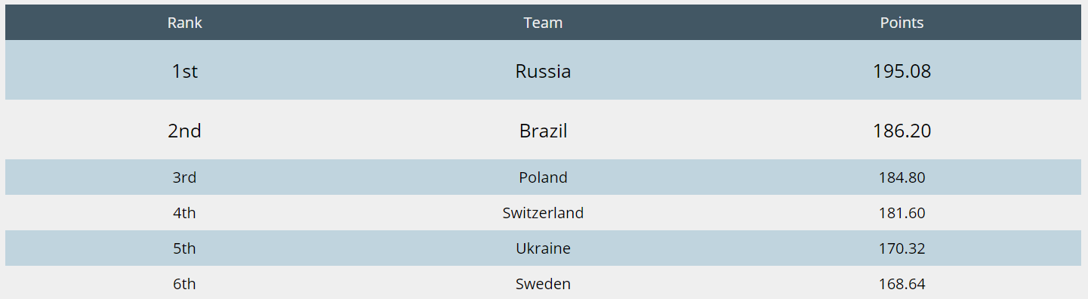The image size is (1088, 299).
Task: Select the Poland team name
Action: pyautogui.click(x=543, y=177)
